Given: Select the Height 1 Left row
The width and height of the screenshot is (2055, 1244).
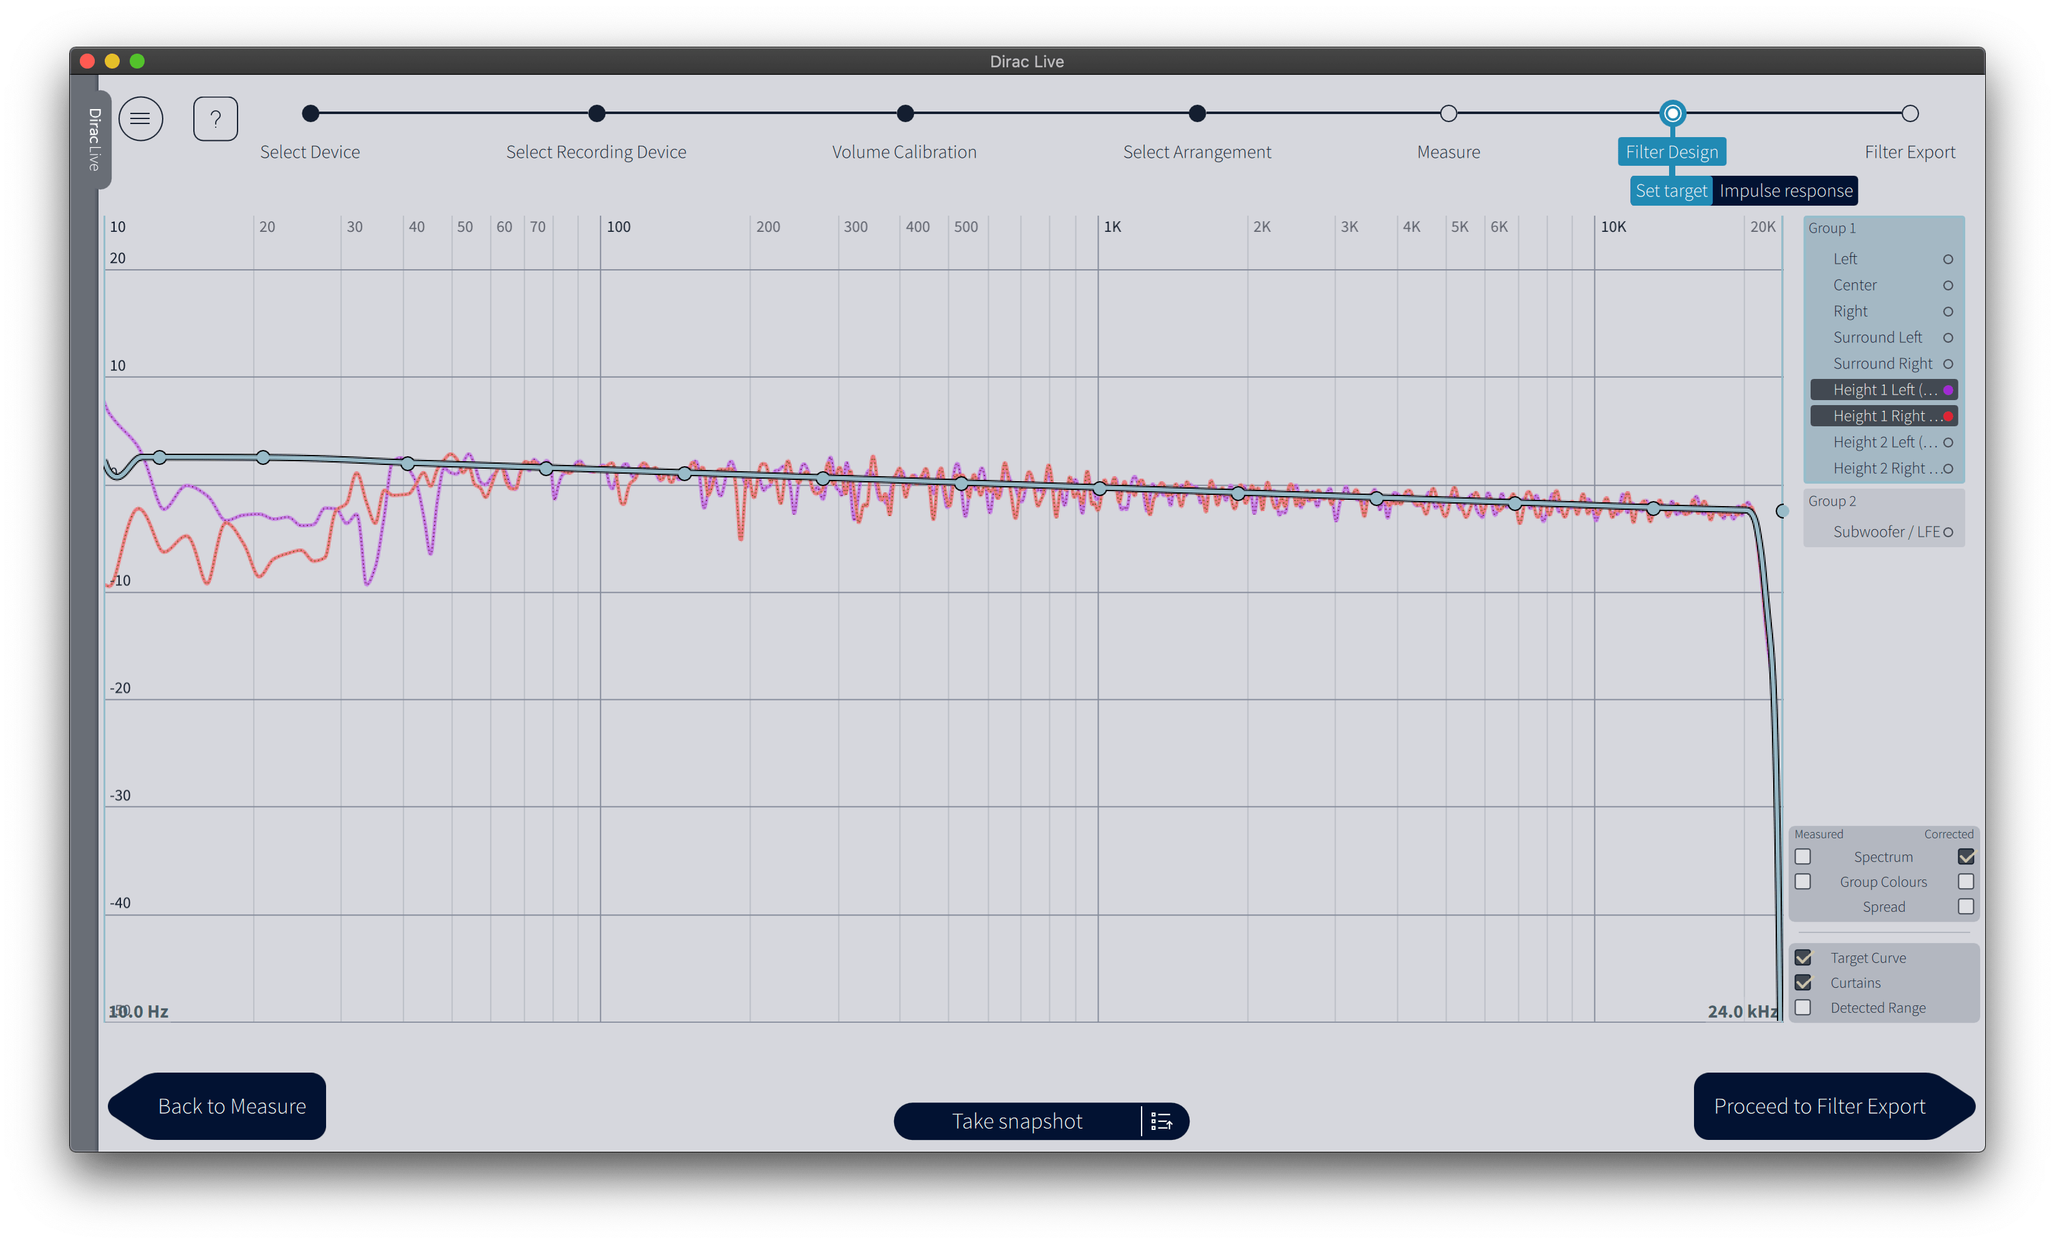Looking at the screenshot, I should pos(1884,390).
